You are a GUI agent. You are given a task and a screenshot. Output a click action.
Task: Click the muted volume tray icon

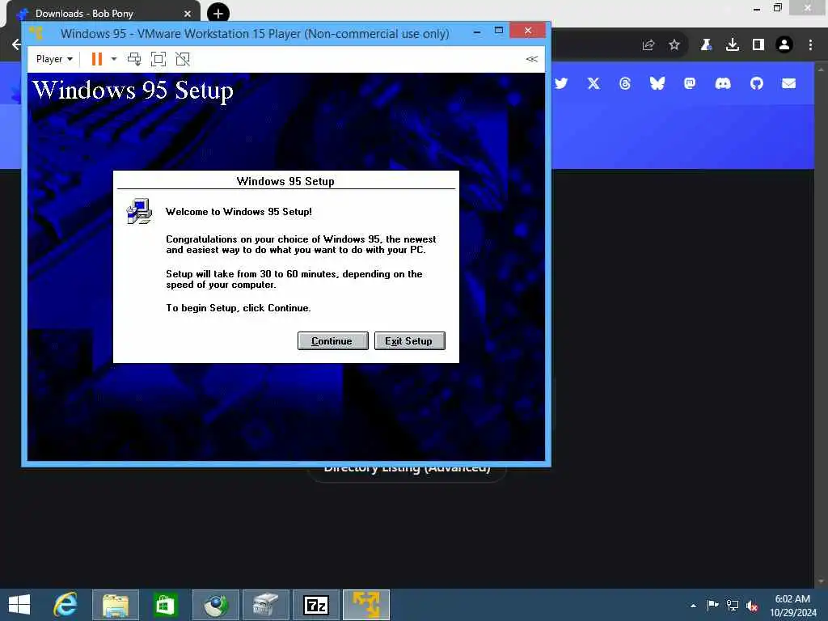[x=752, y=605]
